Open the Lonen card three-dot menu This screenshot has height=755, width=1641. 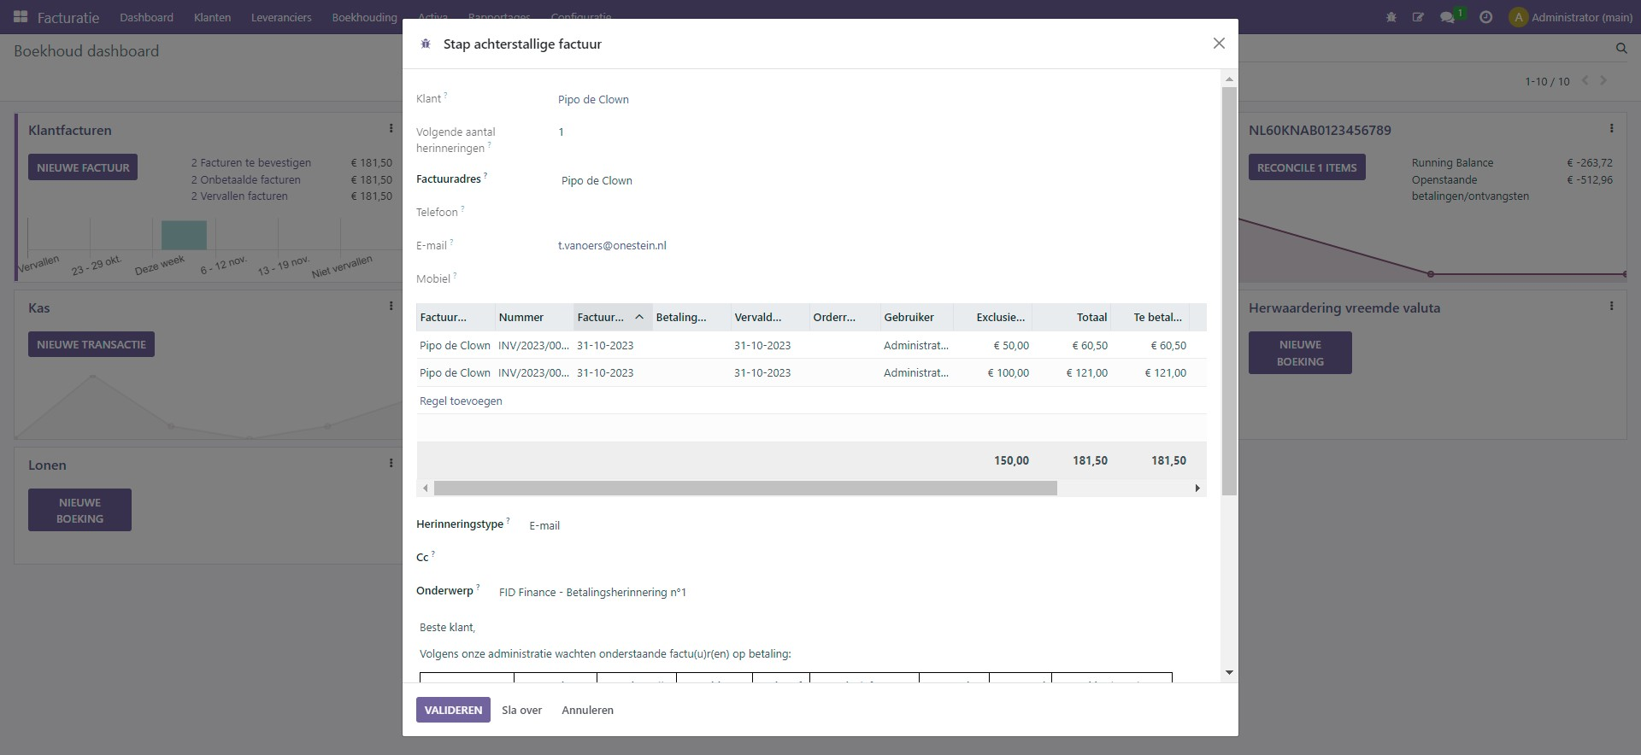(x=391, y=464)
